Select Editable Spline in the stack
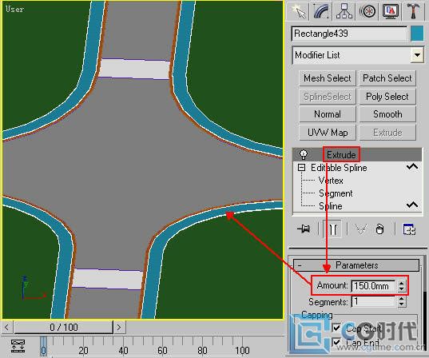The height and width of the screenshot is (358, 429). pyautogui.click(x=339, y=168)
